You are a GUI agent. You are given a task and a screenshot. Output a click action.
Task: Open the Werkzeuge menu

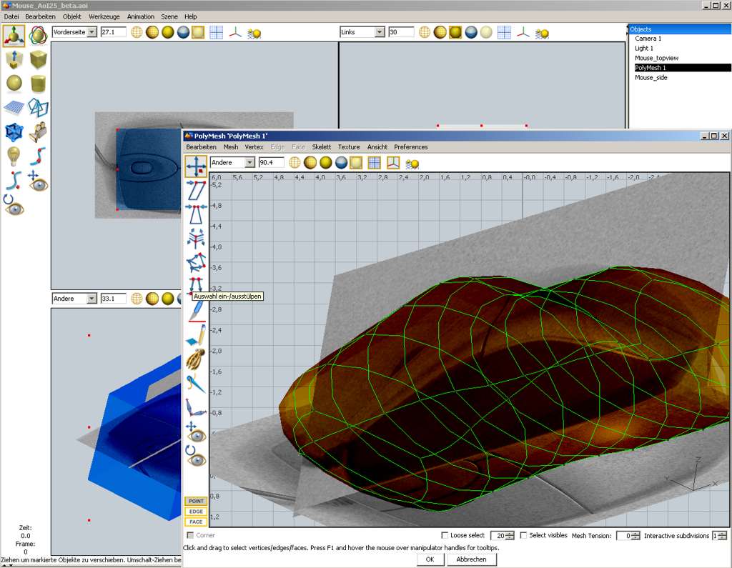point(104,16)
